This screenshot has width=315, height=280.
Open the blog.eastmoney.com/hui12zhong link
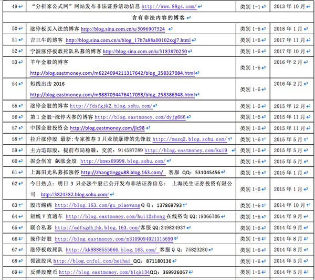115,217
